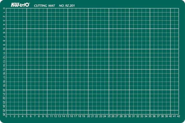Select number 10 on the horizontal bottom scale
The height and width of the screenshot is (123, 185).
click(x=47, y=116)
